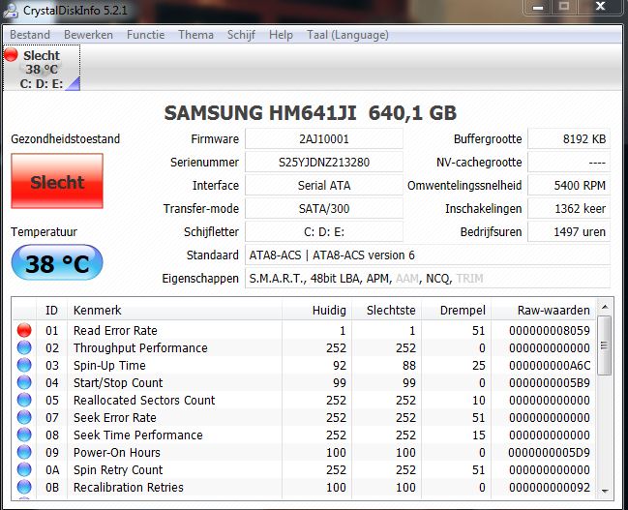Open the Schijf menu
The width and height of the screenshot is (628, 510).
241,35
